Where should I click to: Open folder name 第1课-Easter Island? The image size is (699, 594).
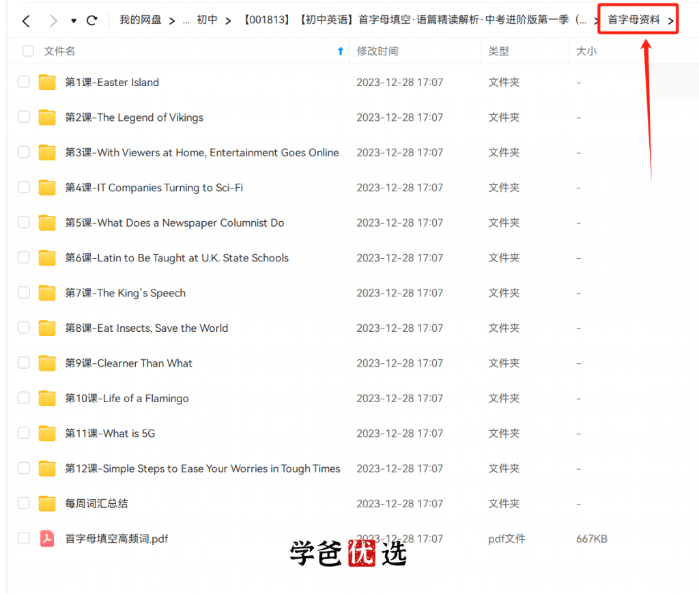[x=112, y=83]
